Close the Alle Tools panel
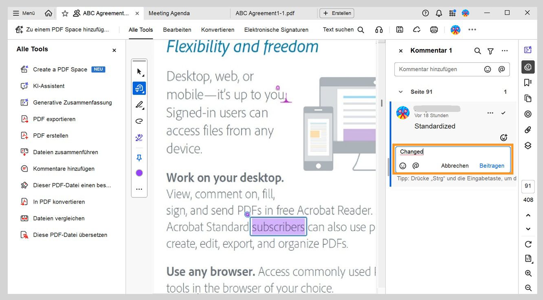The width and height of the screenshot is (543, 300). pos(114,50)
